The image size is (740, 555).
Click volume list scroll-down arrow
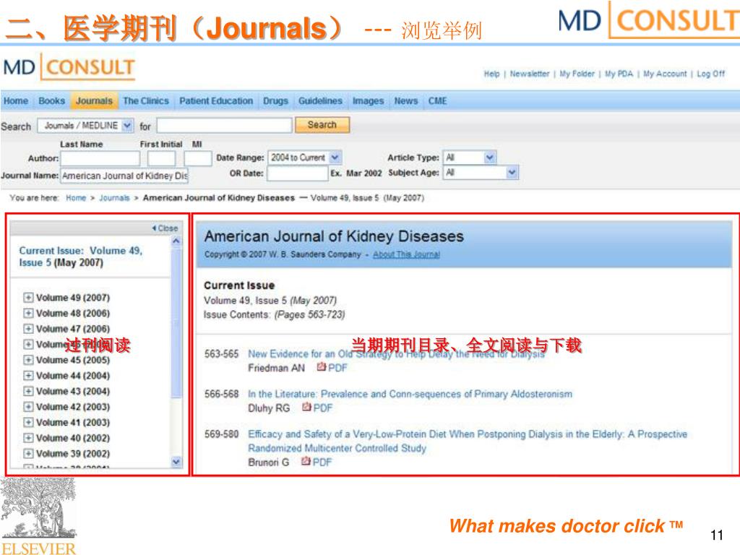pyautogui.click(x=176, y=462)
